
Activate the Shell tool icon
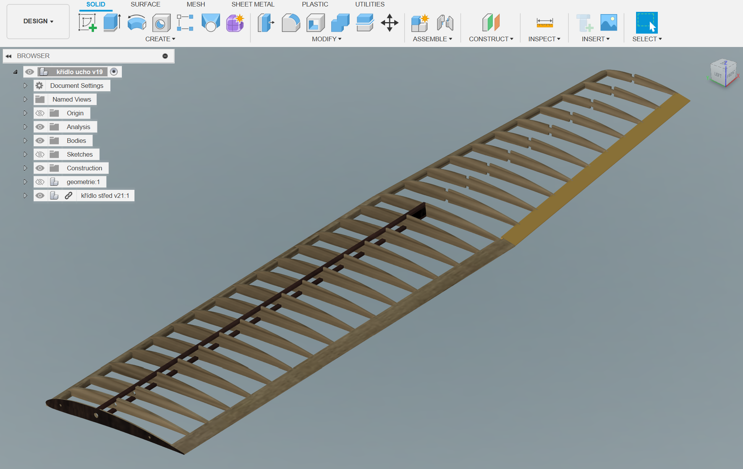(x=315, y=23)
